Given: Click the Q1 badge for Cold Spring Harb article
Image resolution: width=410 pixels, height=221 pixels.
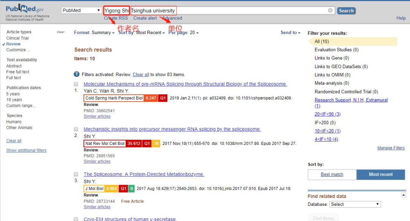Looking at the screenshot, I should [163, 98].
